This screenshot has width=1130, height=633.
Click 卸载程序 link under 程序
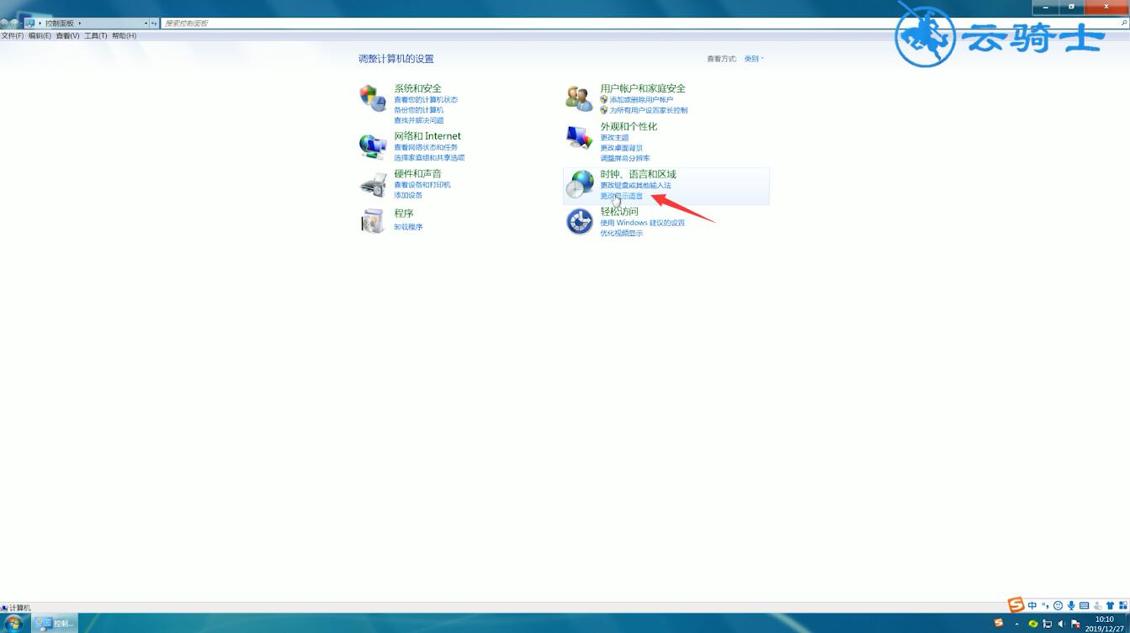coord(408,227)
